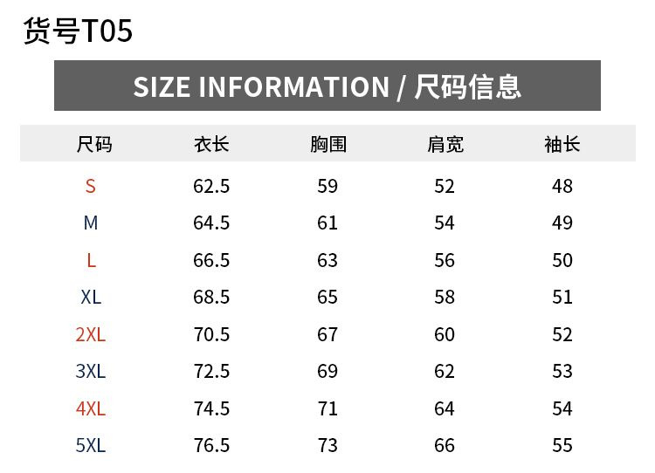Click the red S size label

(x=91, y=186)
